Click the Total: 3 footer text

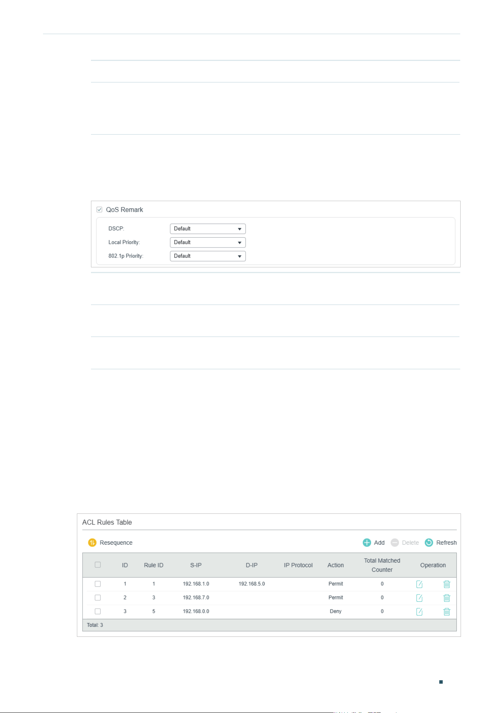click(x=95, y=625)
